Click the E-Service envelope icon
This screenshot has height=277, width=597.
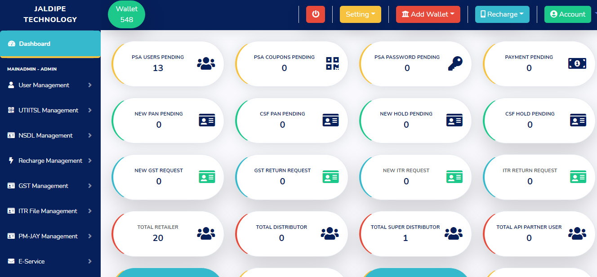click(x=11, y=261)
